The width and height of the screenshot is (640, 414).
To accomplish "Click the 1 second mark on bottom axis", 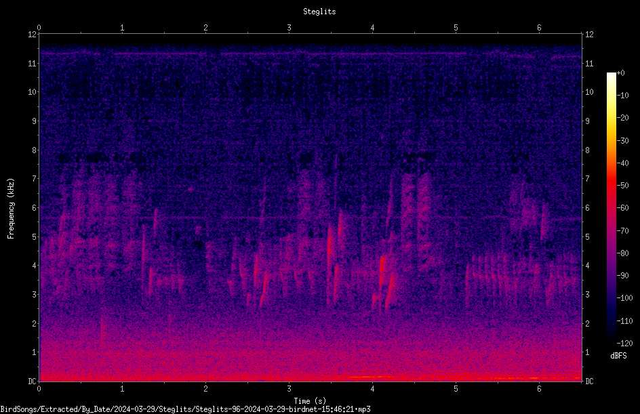I will [x=122, y=389].
